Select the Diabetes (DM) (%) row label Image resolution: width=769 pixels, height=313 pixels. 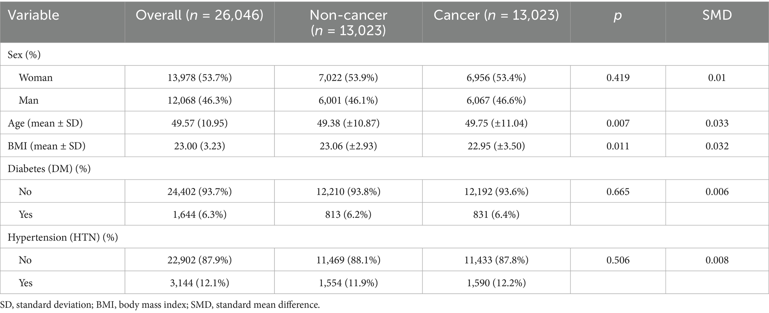click(49, 169)
